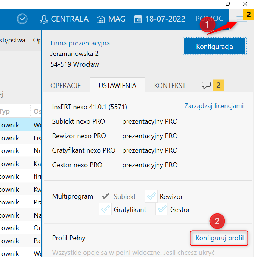Select the USTAWIENIA tab
The height and width of the screenshot is (257, 254).
[x=117, y=86]
